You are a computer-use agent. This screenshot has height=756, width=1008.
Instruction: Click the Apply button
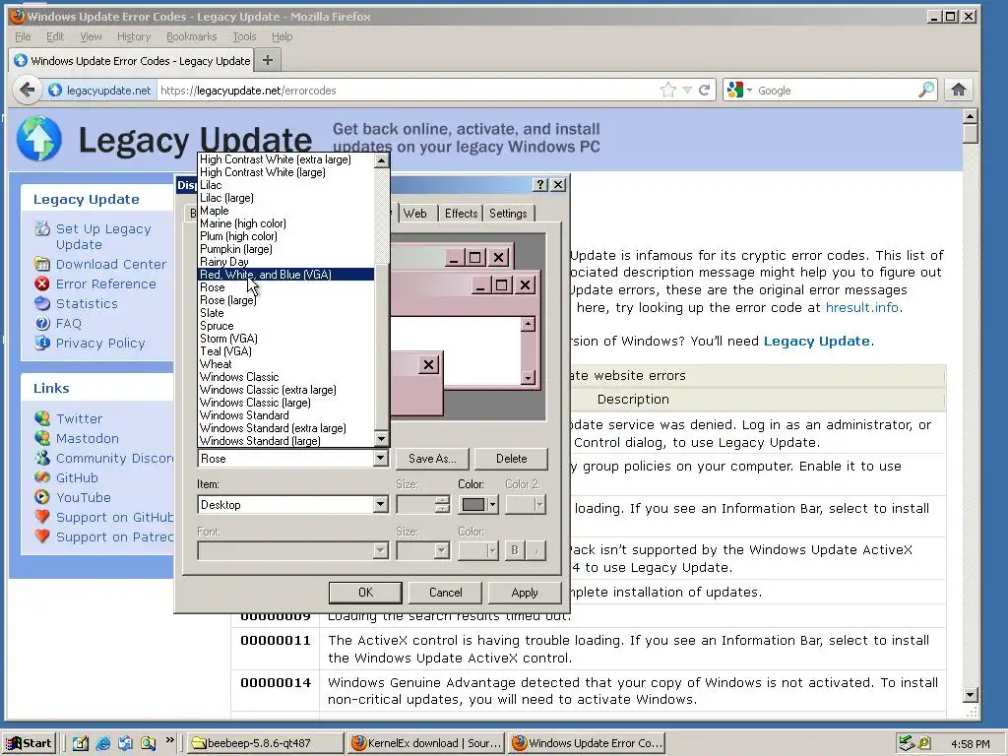(x=525, y=592)
